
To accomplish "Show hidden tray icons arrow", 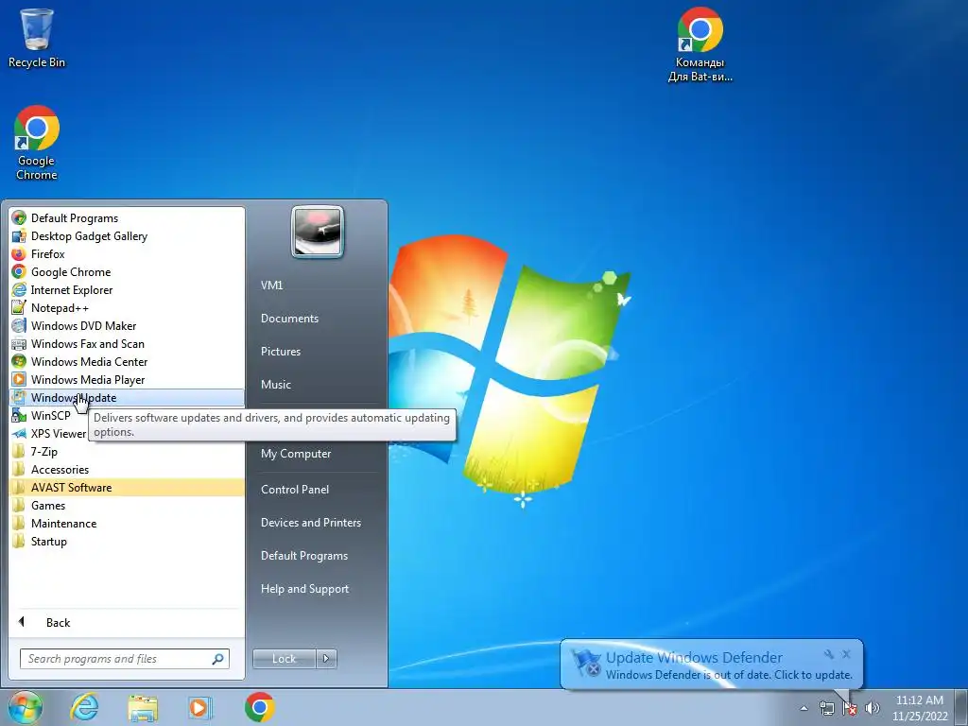I will pyautogui.click(x=804, y=708).
